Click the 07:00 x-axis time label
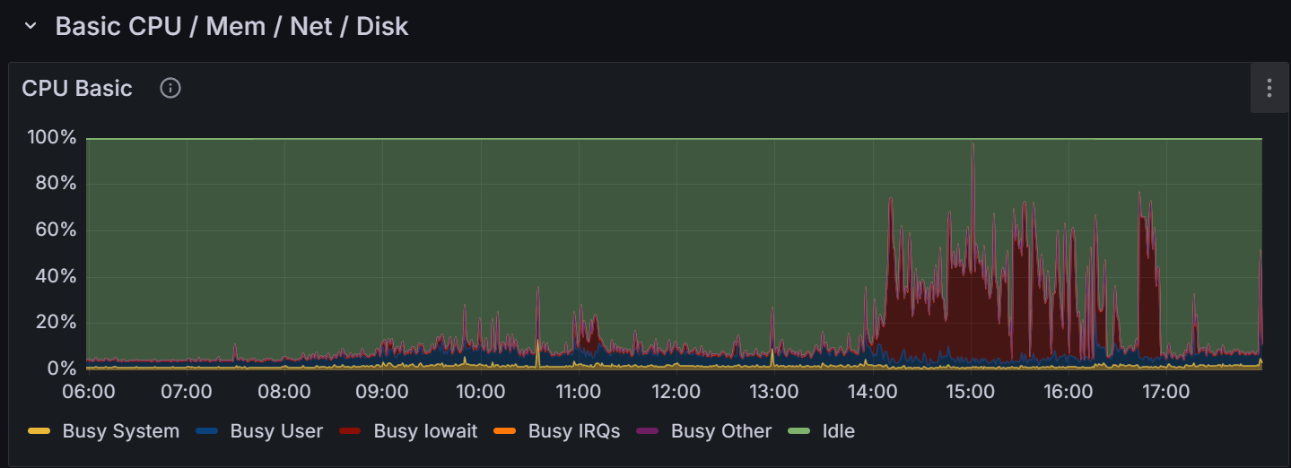1291x468 pixels. [x=186, y=392]
